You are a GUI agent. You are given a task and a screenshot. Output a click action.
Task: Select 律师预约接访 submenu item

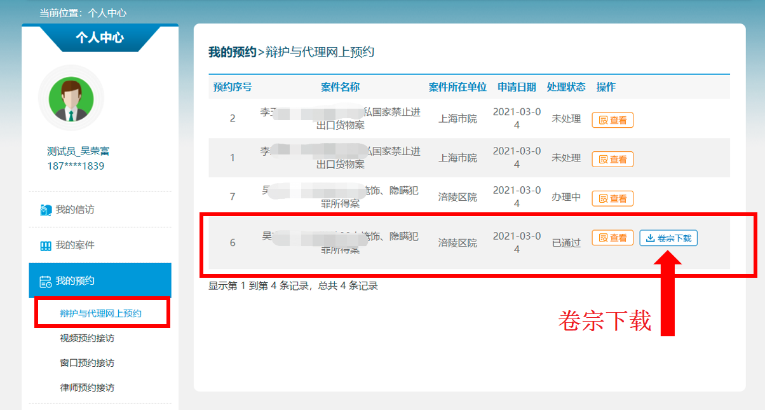pyautogui.click(x=86, y=388)
